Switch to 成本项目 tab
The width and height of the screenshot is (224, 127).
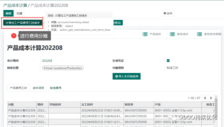pos(38,88)
